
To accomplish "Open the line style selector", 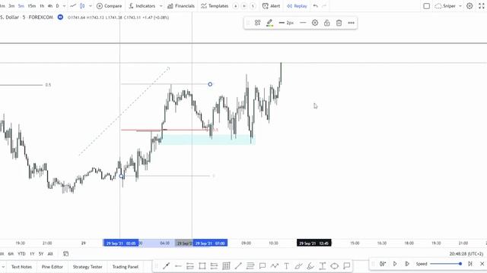I will click(x=303, y=23).
